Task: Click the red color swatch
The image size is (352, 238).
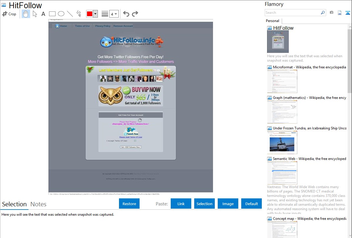Action: (x=90, y=14)
